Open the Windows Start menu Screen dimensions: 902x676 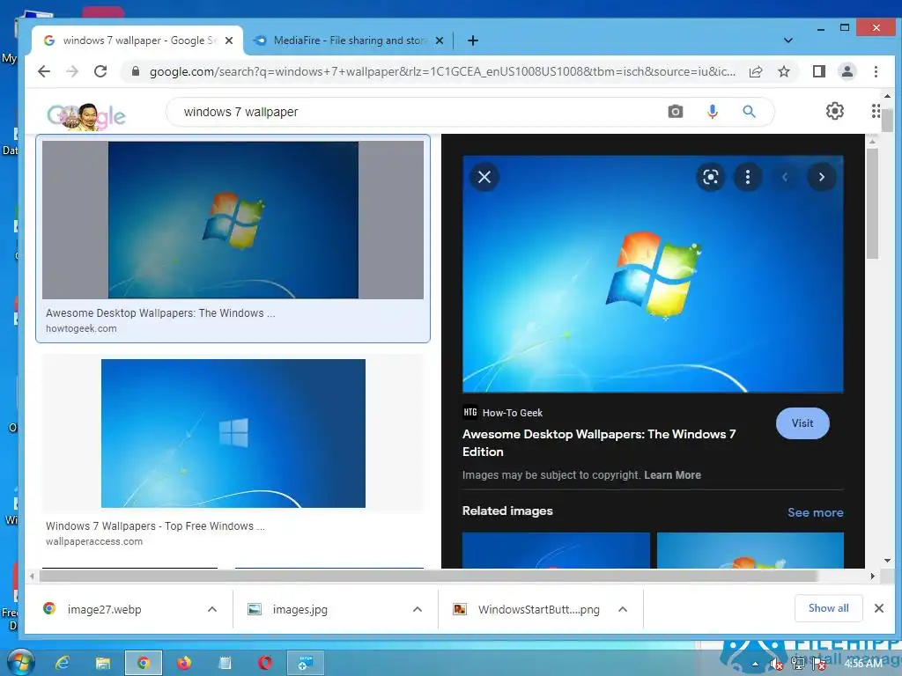pyautogui.click(x=20, y=664)
